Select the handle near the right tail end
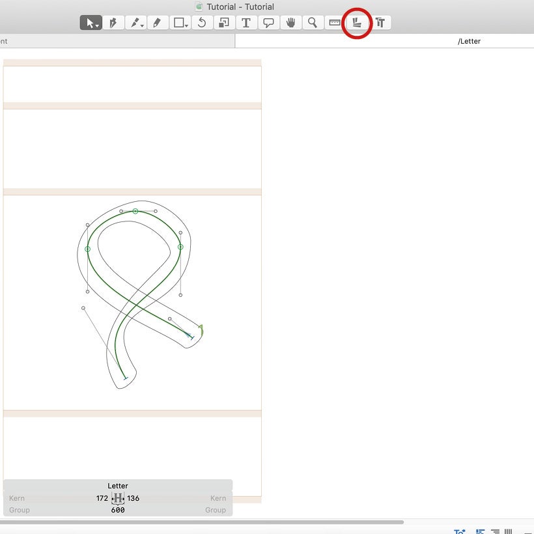534x534 pixels. (169, 318)
